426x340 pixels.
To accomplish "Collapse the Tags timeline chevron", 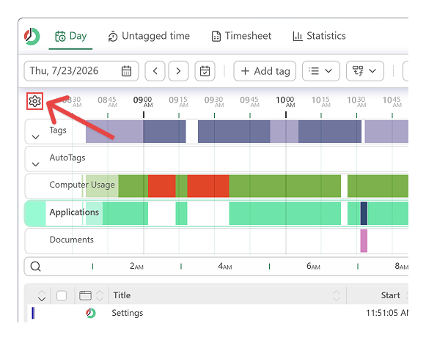I will coord(36,137).
